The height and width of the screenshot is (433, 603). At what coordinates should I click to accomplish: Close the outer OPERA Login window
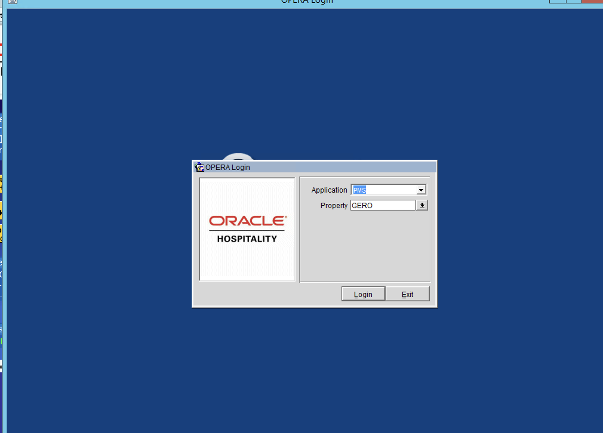point(592,1)
